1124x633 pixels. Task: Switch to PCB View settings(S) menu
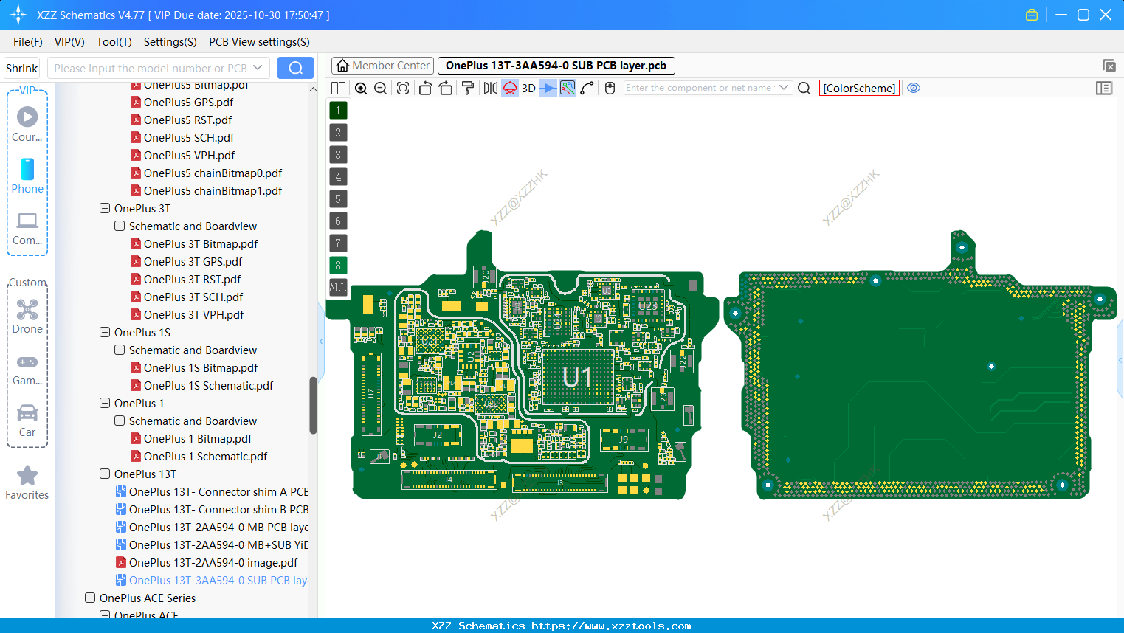pyautogui.click(x=258, y=42)
